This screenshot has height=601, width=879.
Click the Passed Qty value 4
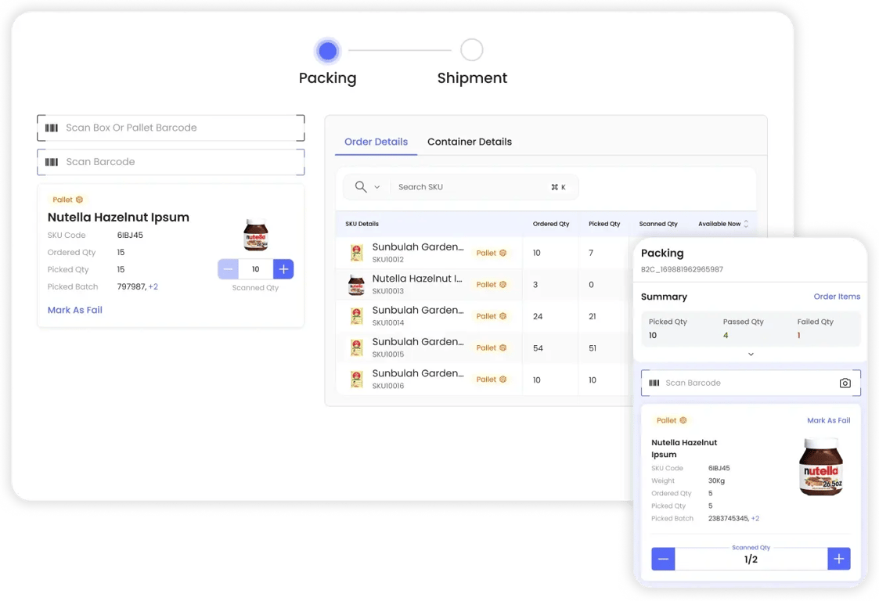726,335
